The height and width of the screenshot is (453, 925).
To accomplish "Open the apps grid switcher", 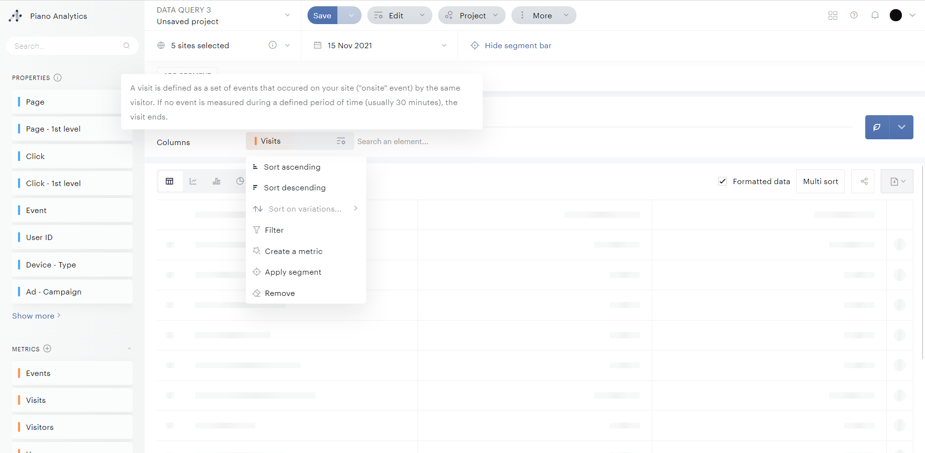I will click(832, 15).
